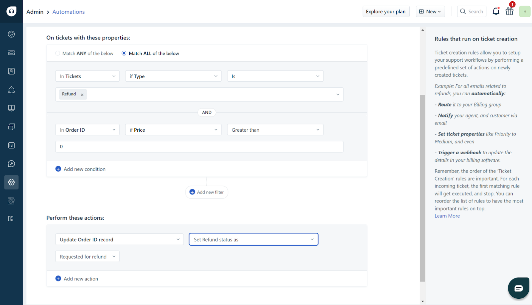
Task: Open the compass explore icon in sidebar
Action: (11, 164)
